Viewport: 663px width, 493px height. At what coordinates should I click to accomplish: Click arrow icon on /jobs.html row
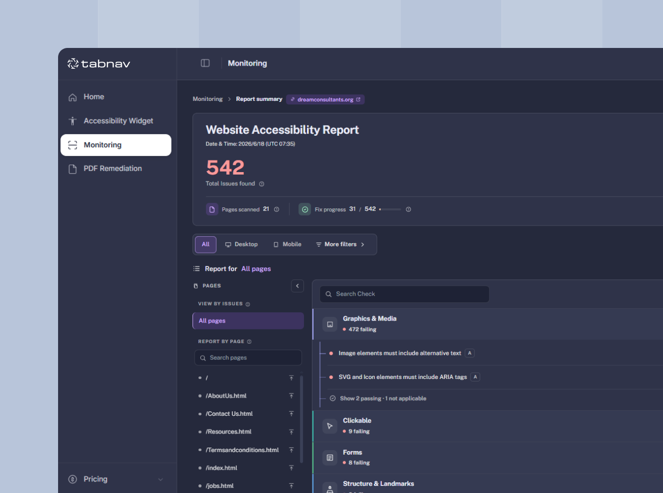(291, 486)
